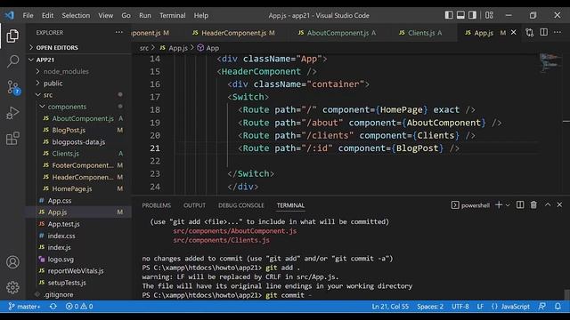Open the Search view in the activity bar
Screen dimensions: 570x320
[12, 61]
